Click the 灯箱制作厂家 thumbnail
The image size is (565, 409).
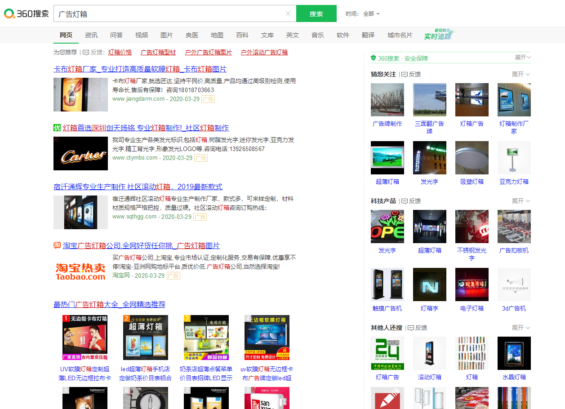[514, 100]
